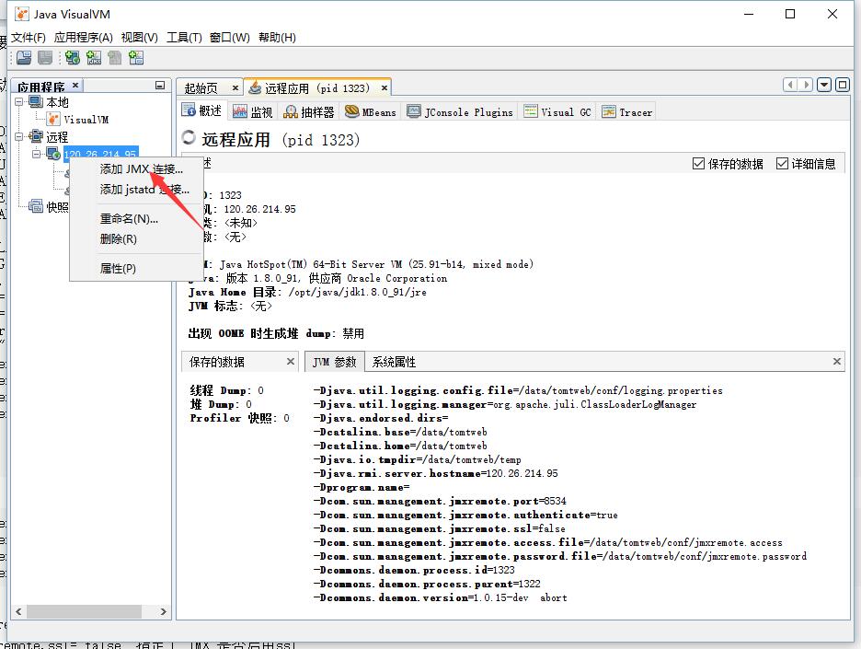Close the 起始页 tab
This screenshot has width=861, height=649.
point(235,88)
